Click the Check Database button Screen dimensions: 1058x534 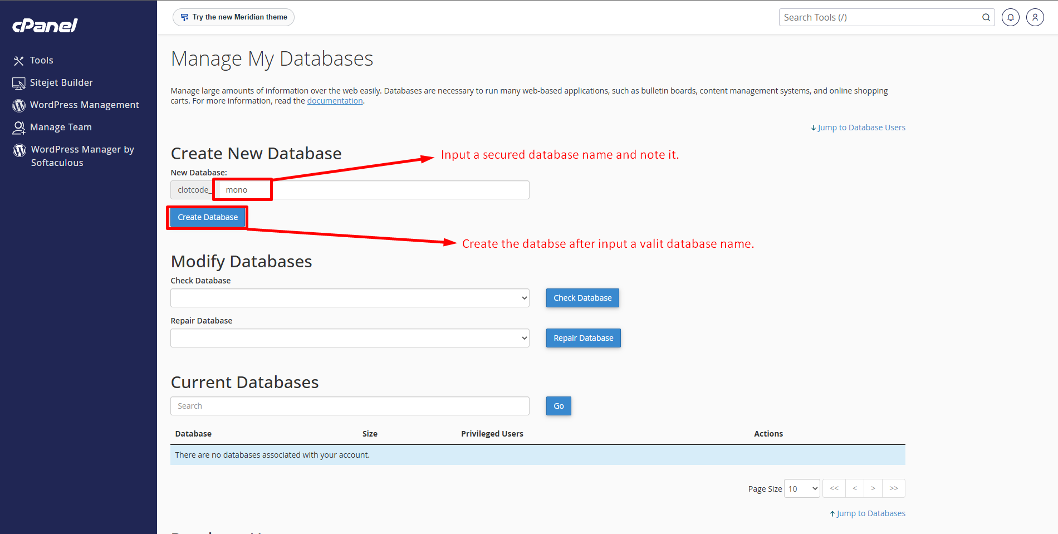582,298
